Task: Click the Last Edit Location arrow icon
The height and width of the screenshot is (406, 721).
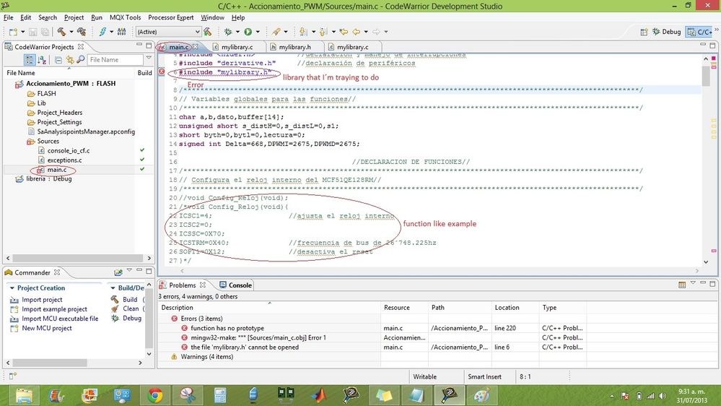Action: tap(344, 32)
